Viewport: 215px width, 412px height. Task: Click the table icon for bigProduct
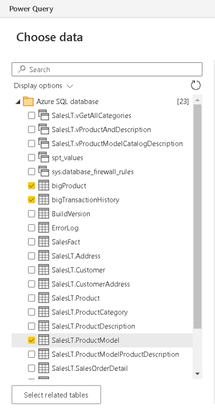(43, 186)
